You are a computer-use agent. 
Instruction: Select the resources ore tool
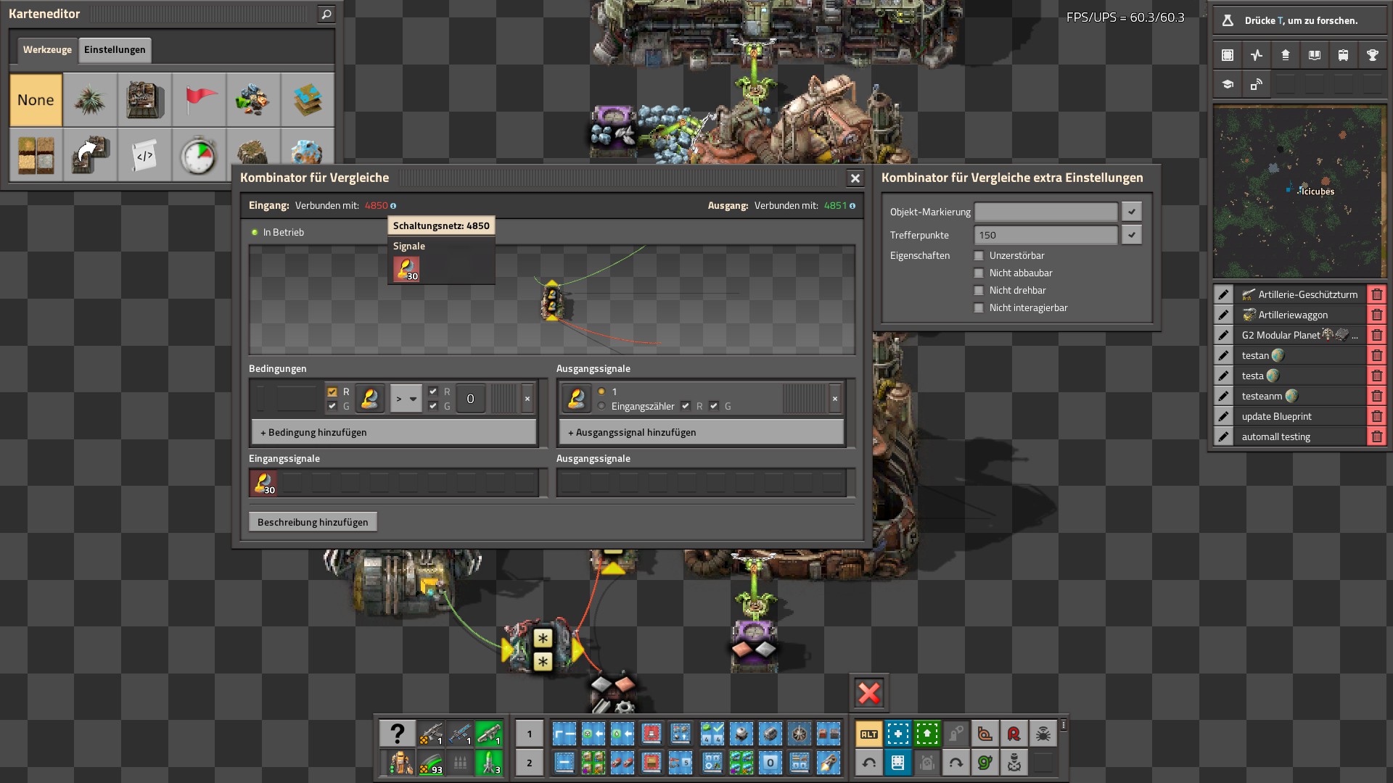coord(253,100)
